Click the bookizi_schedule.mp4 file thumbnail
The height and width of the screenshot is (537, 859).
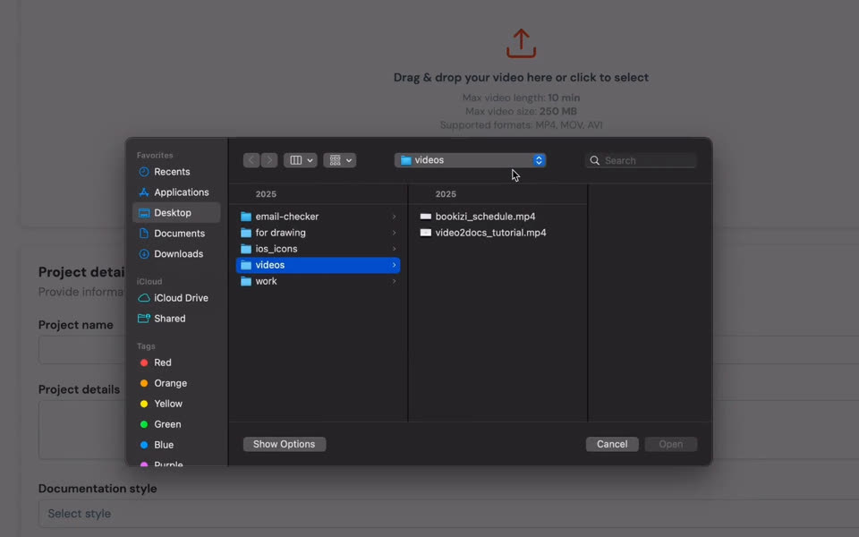tap(426, 217)
